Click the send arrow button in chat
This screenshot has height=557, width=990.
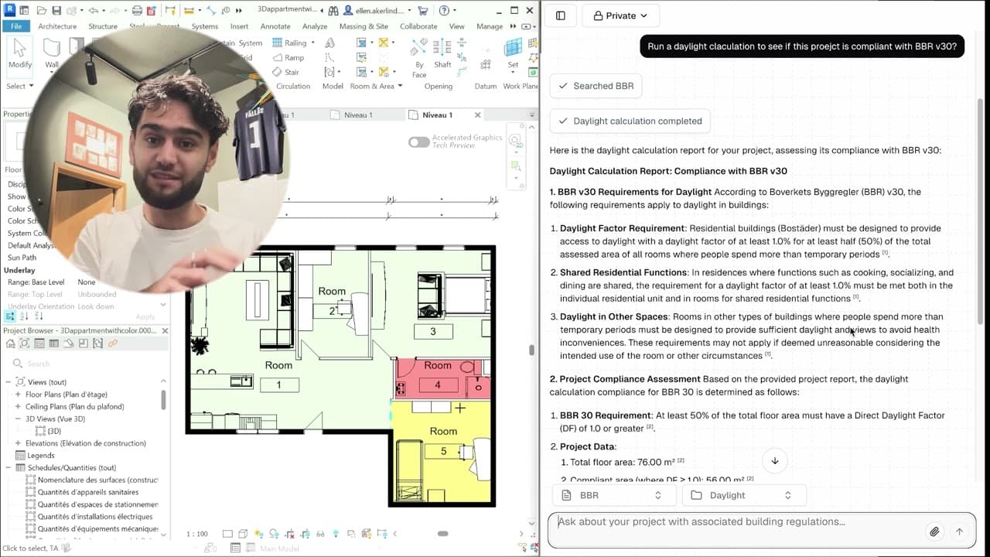[959, 531]
